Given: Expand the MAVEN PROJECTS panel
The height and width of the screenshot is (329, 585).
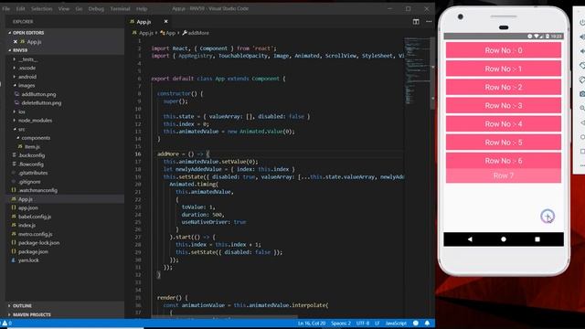Looking at the screenshot, I should [32, 314].
